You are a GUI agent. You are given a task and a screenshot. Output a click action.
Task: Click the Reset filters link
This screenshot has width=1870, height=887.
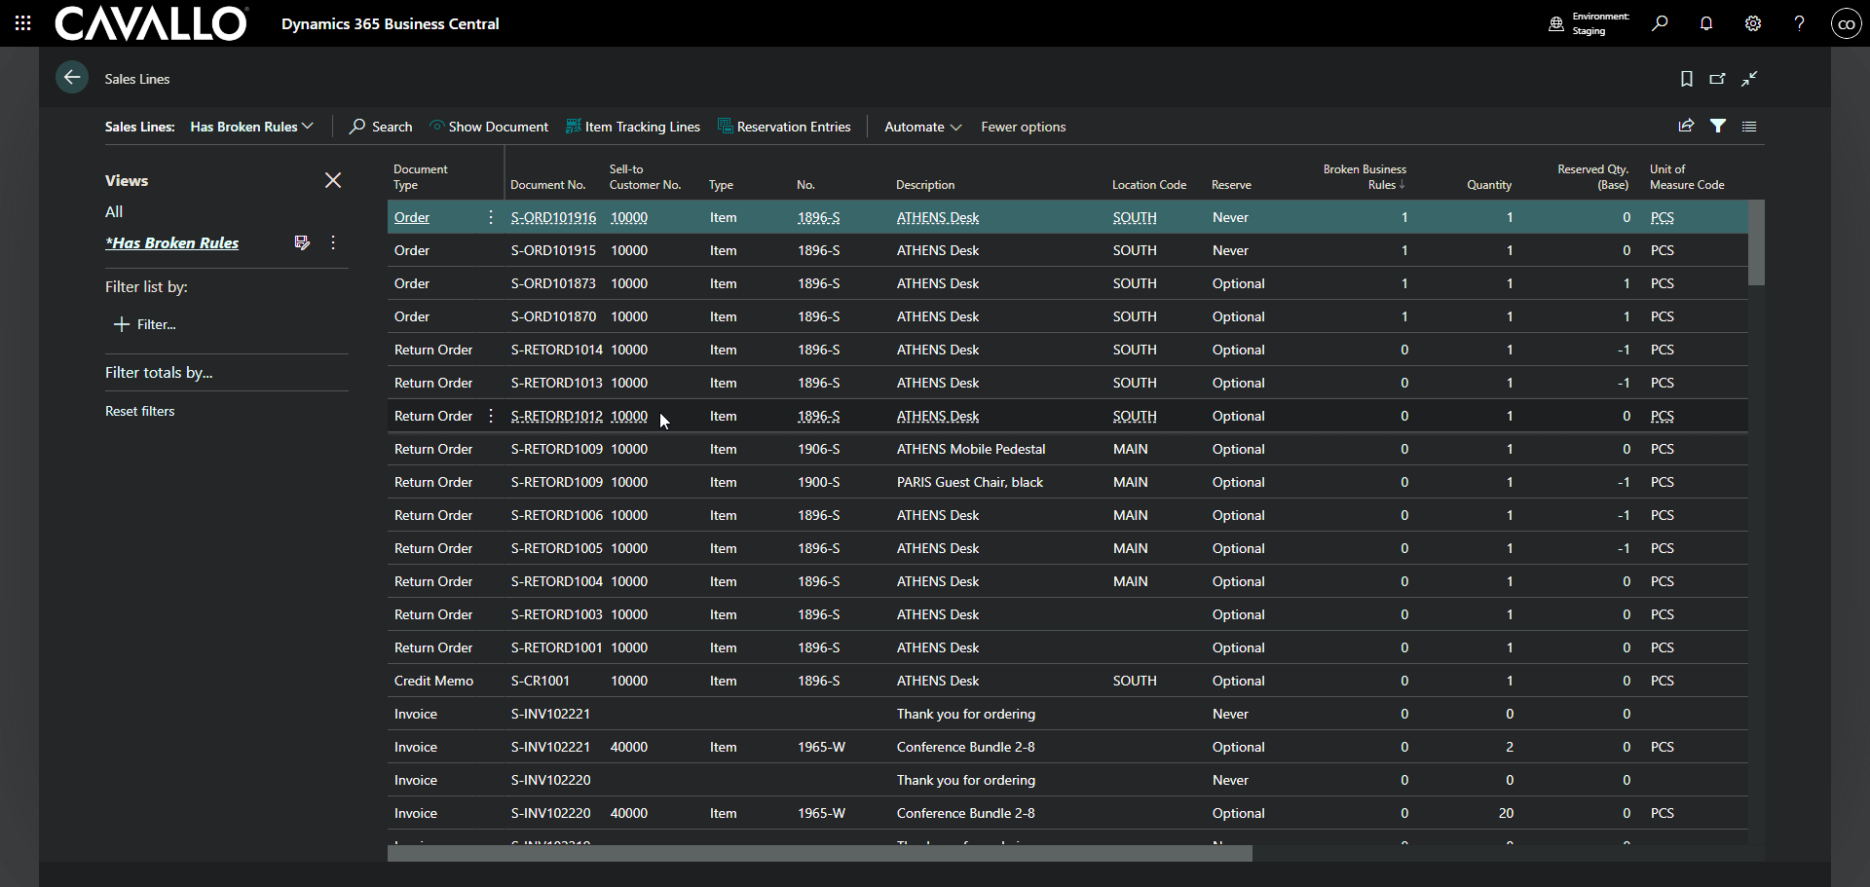(x=140, y=411)
